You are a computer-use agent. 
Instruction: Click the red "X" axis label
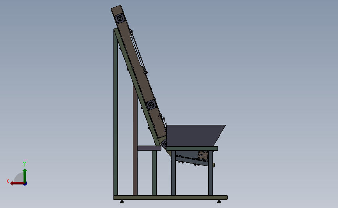(x=8, y=181)
